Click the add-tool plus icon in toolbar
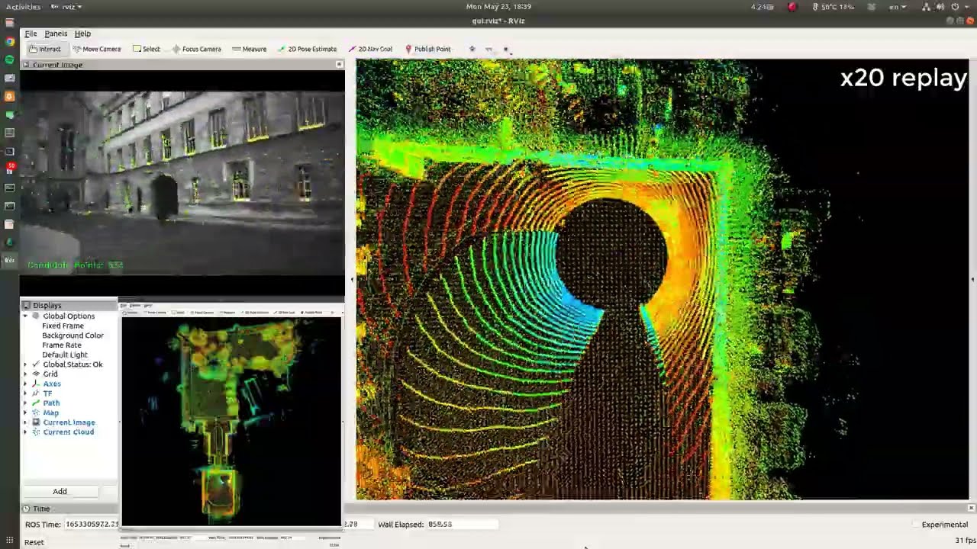 (472, 49)
